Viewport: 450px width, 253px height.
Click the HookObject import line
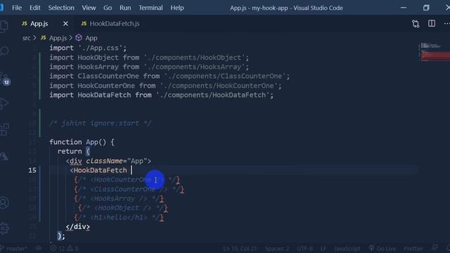[149, 58]
